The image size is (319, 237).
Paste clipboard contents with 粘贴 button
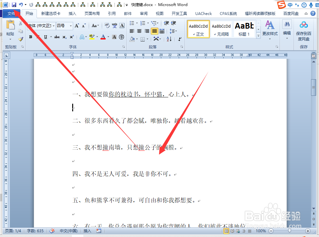[10, 30]
